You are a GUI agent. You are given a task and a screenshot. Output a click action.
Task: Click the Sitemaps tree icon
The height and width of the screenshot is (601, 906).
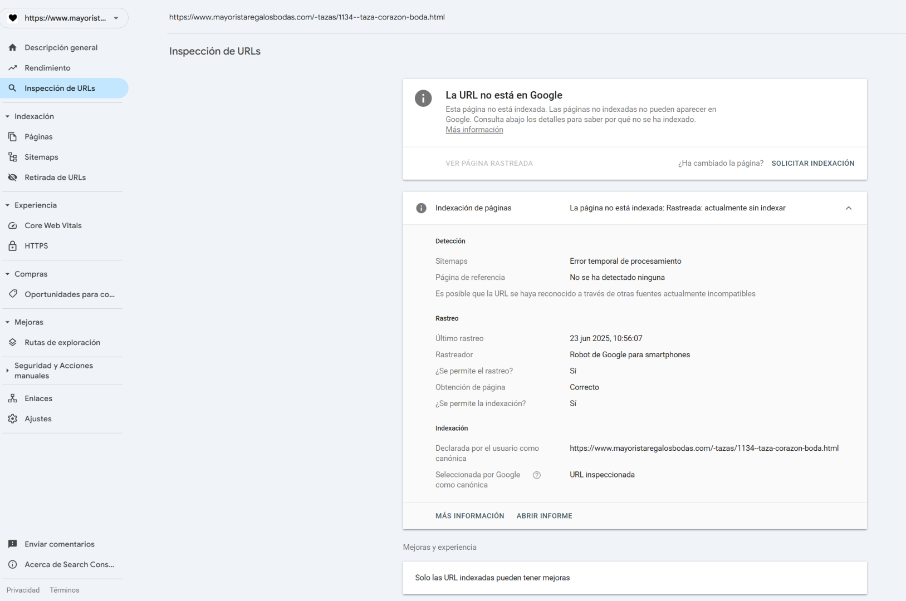(13, 157)
